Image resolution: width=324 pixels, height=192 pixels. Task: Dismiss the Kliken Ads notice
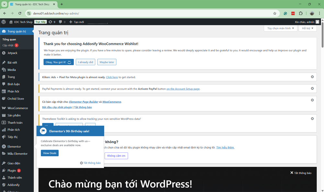click(x=312, y=77)
